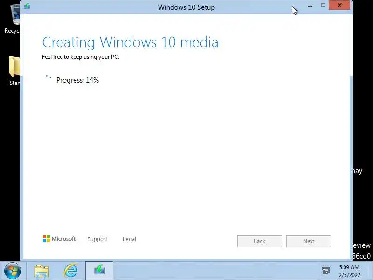Image resolution: width=373 pixels, height=280 pixels.
Task: Close the Windows 10 Setup window
Action: click(339, 5)
